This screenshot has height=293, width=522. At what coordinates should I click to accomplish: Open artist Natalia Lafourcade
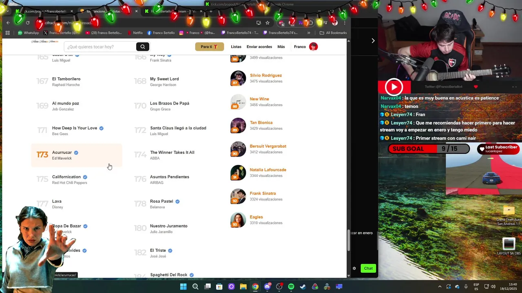coord(268,170)
